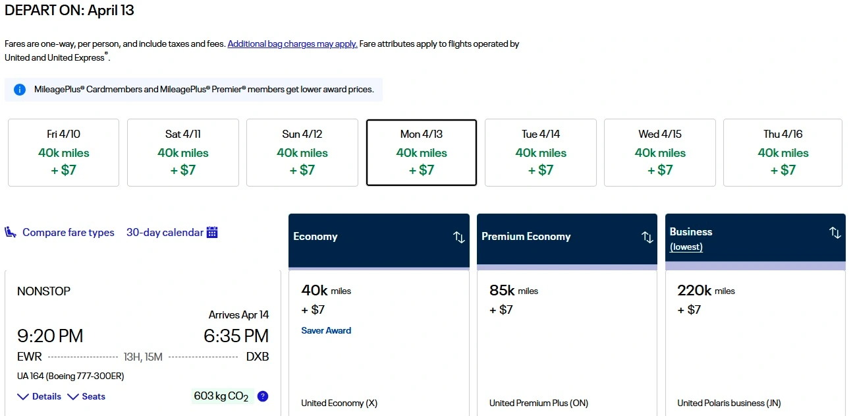Click the blue info icon on MileagePlus notice
The width and height of the screenshot is (849, 416).
[x=20, y=90]
